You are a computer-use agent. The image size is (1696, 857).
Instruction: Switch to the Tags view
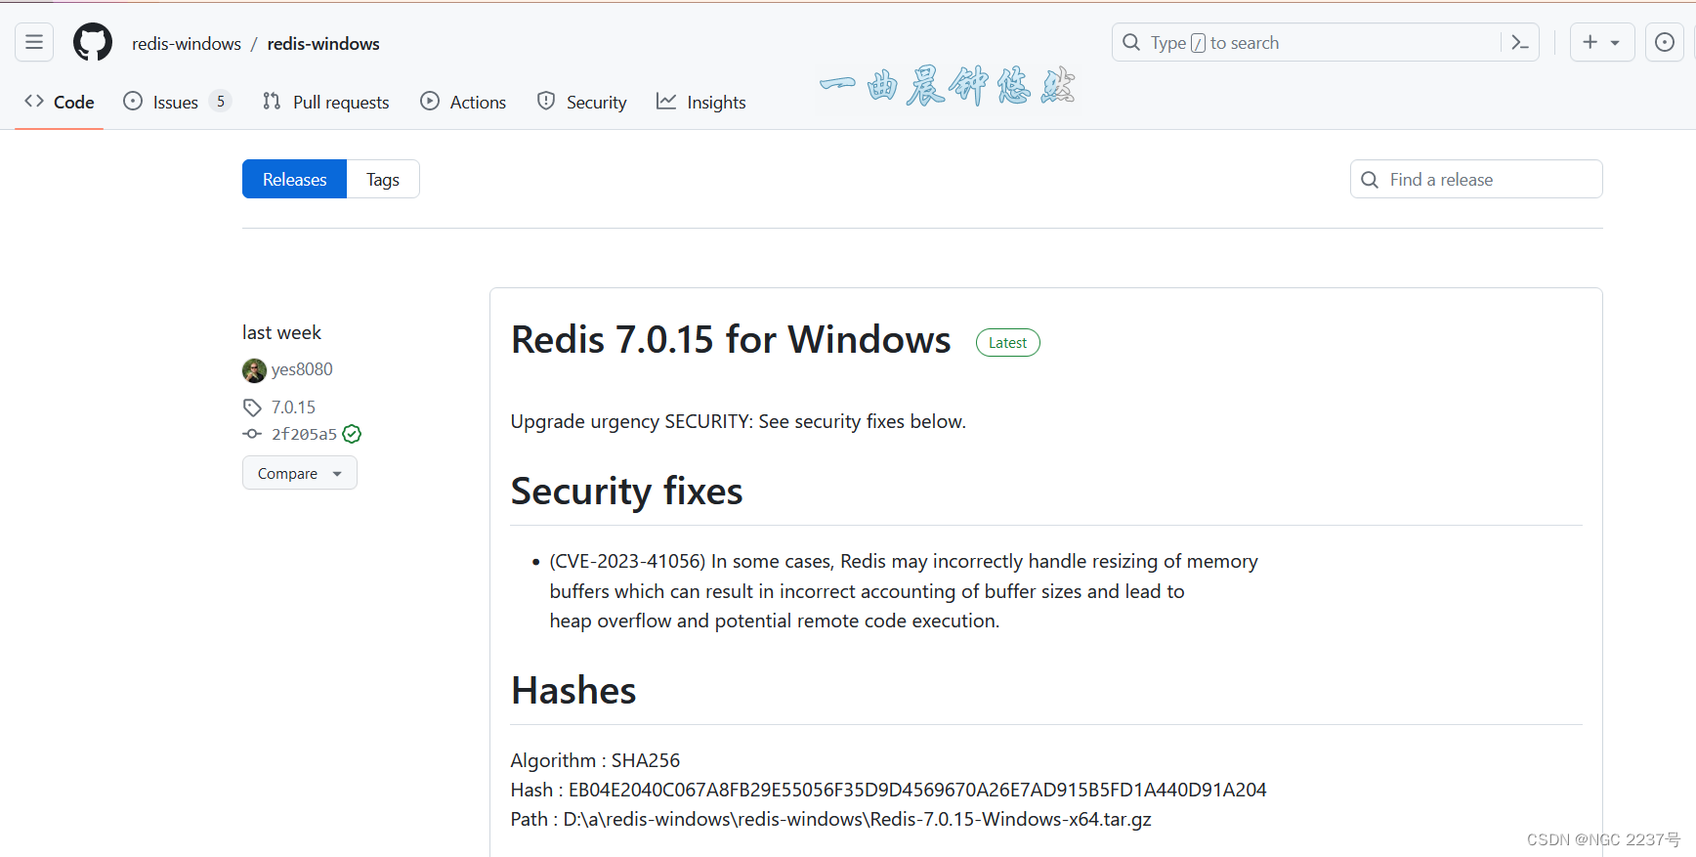[383, 179]
